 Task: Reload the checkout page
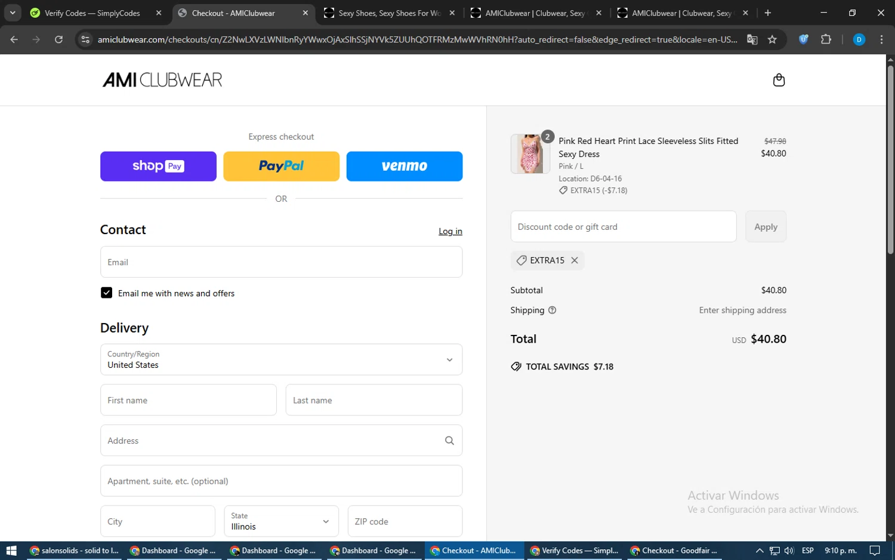(58, 39)
